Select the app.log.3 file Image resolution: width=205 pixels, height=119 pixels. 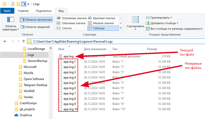(70, 72)
